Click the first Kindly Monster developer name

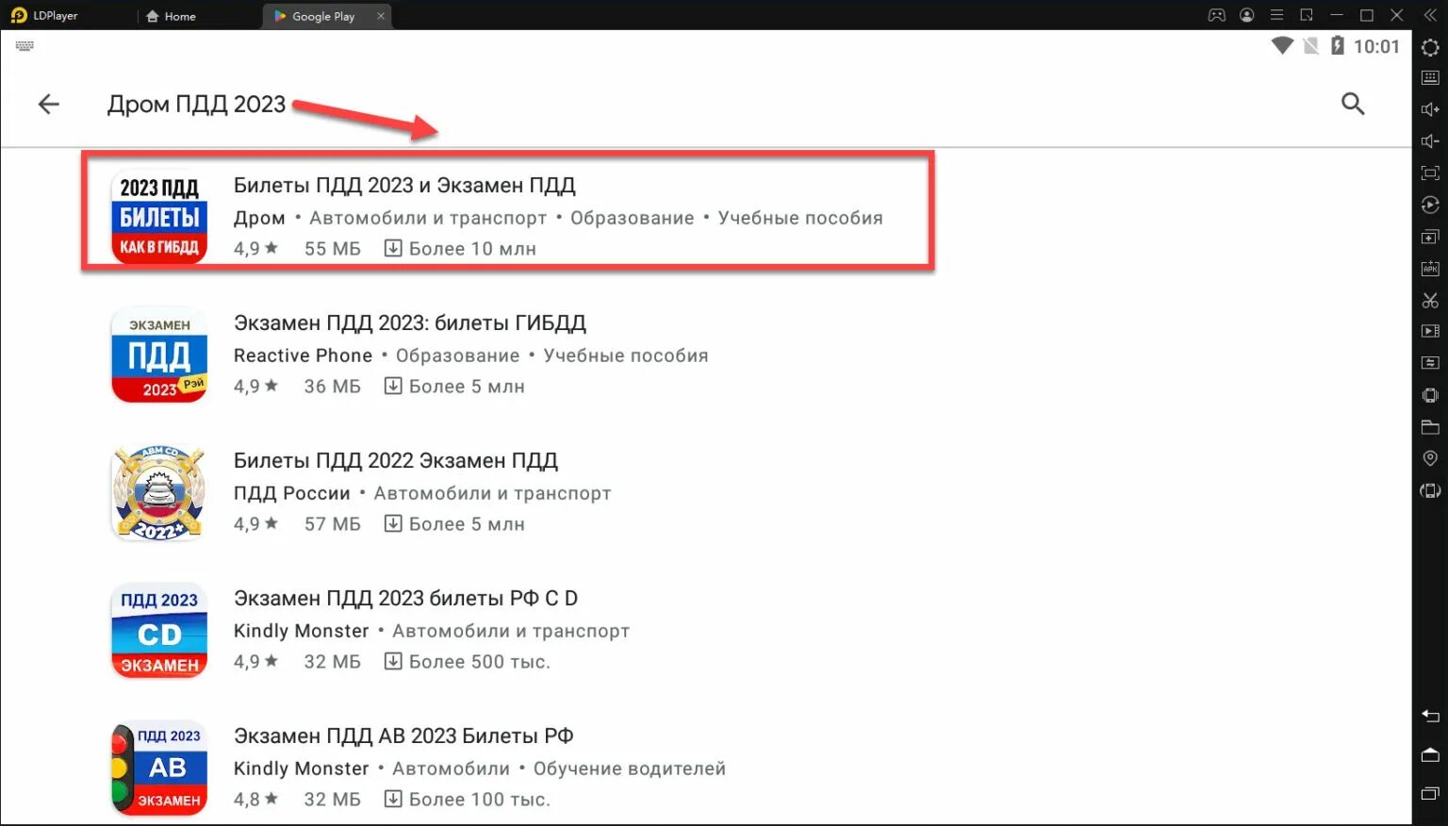[301, 631]
